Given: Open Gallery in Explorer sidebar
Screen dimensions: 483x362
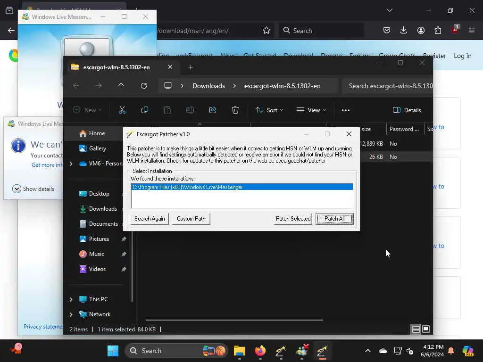Looking at the screenshot, I should tap(97, 148).
